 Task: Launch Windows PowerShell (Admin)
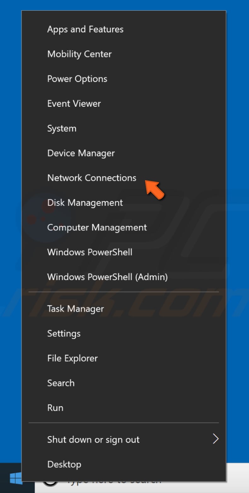pyautogui.click(x=107, y=277)
